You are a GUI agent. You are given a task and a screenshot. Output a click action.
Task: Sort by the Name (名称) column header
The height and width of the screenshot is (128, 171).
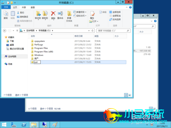coord(51,36)
